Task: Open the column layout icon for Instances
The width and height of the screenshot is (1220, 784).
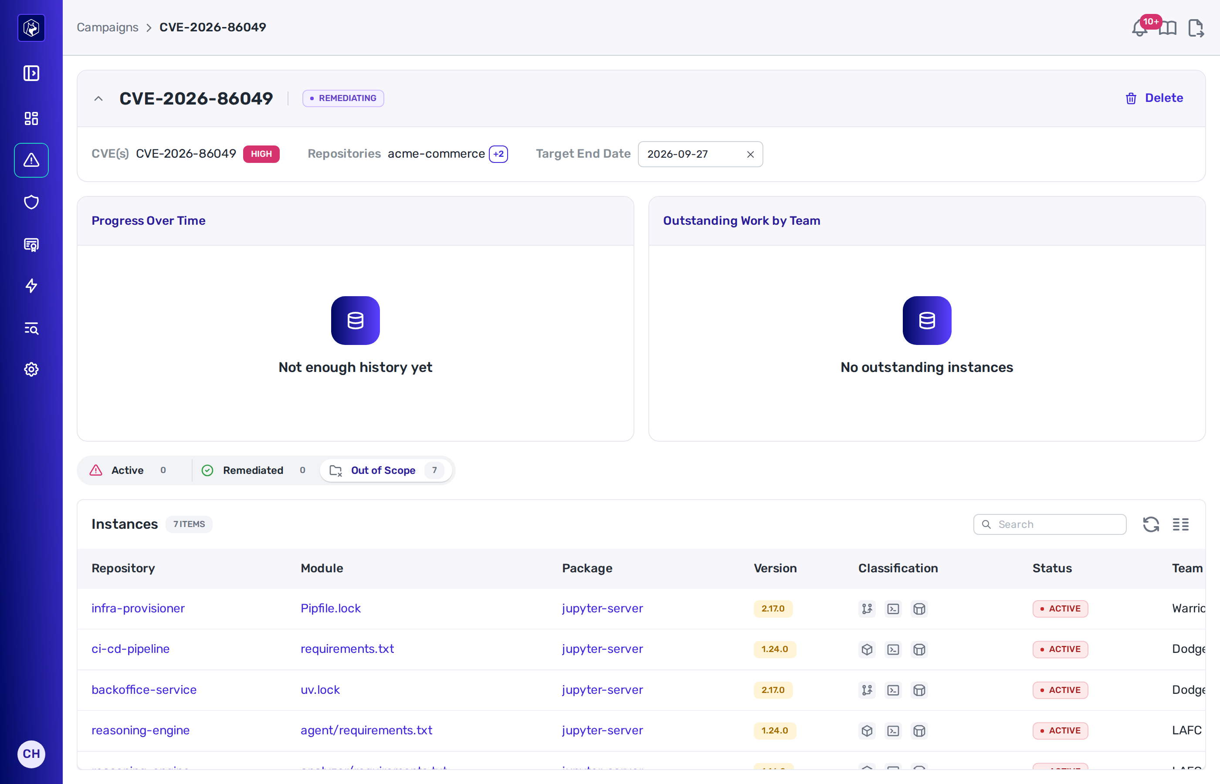Action: (1180, 524)
